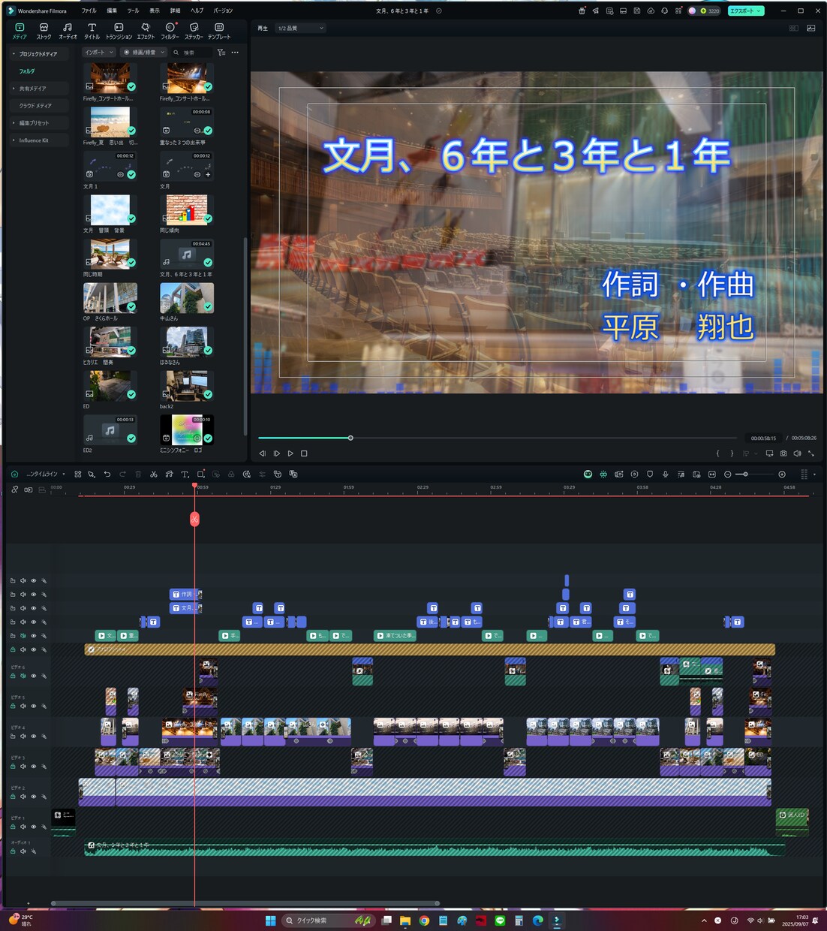Open the Quick Text tool from the timeline toolbar

185,474
